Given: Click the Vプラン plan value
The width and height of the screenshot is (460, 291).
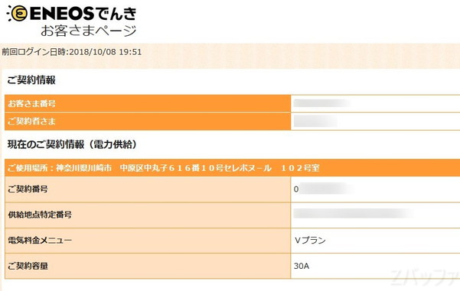Looking at the screenshot, I should pos(310,241).
